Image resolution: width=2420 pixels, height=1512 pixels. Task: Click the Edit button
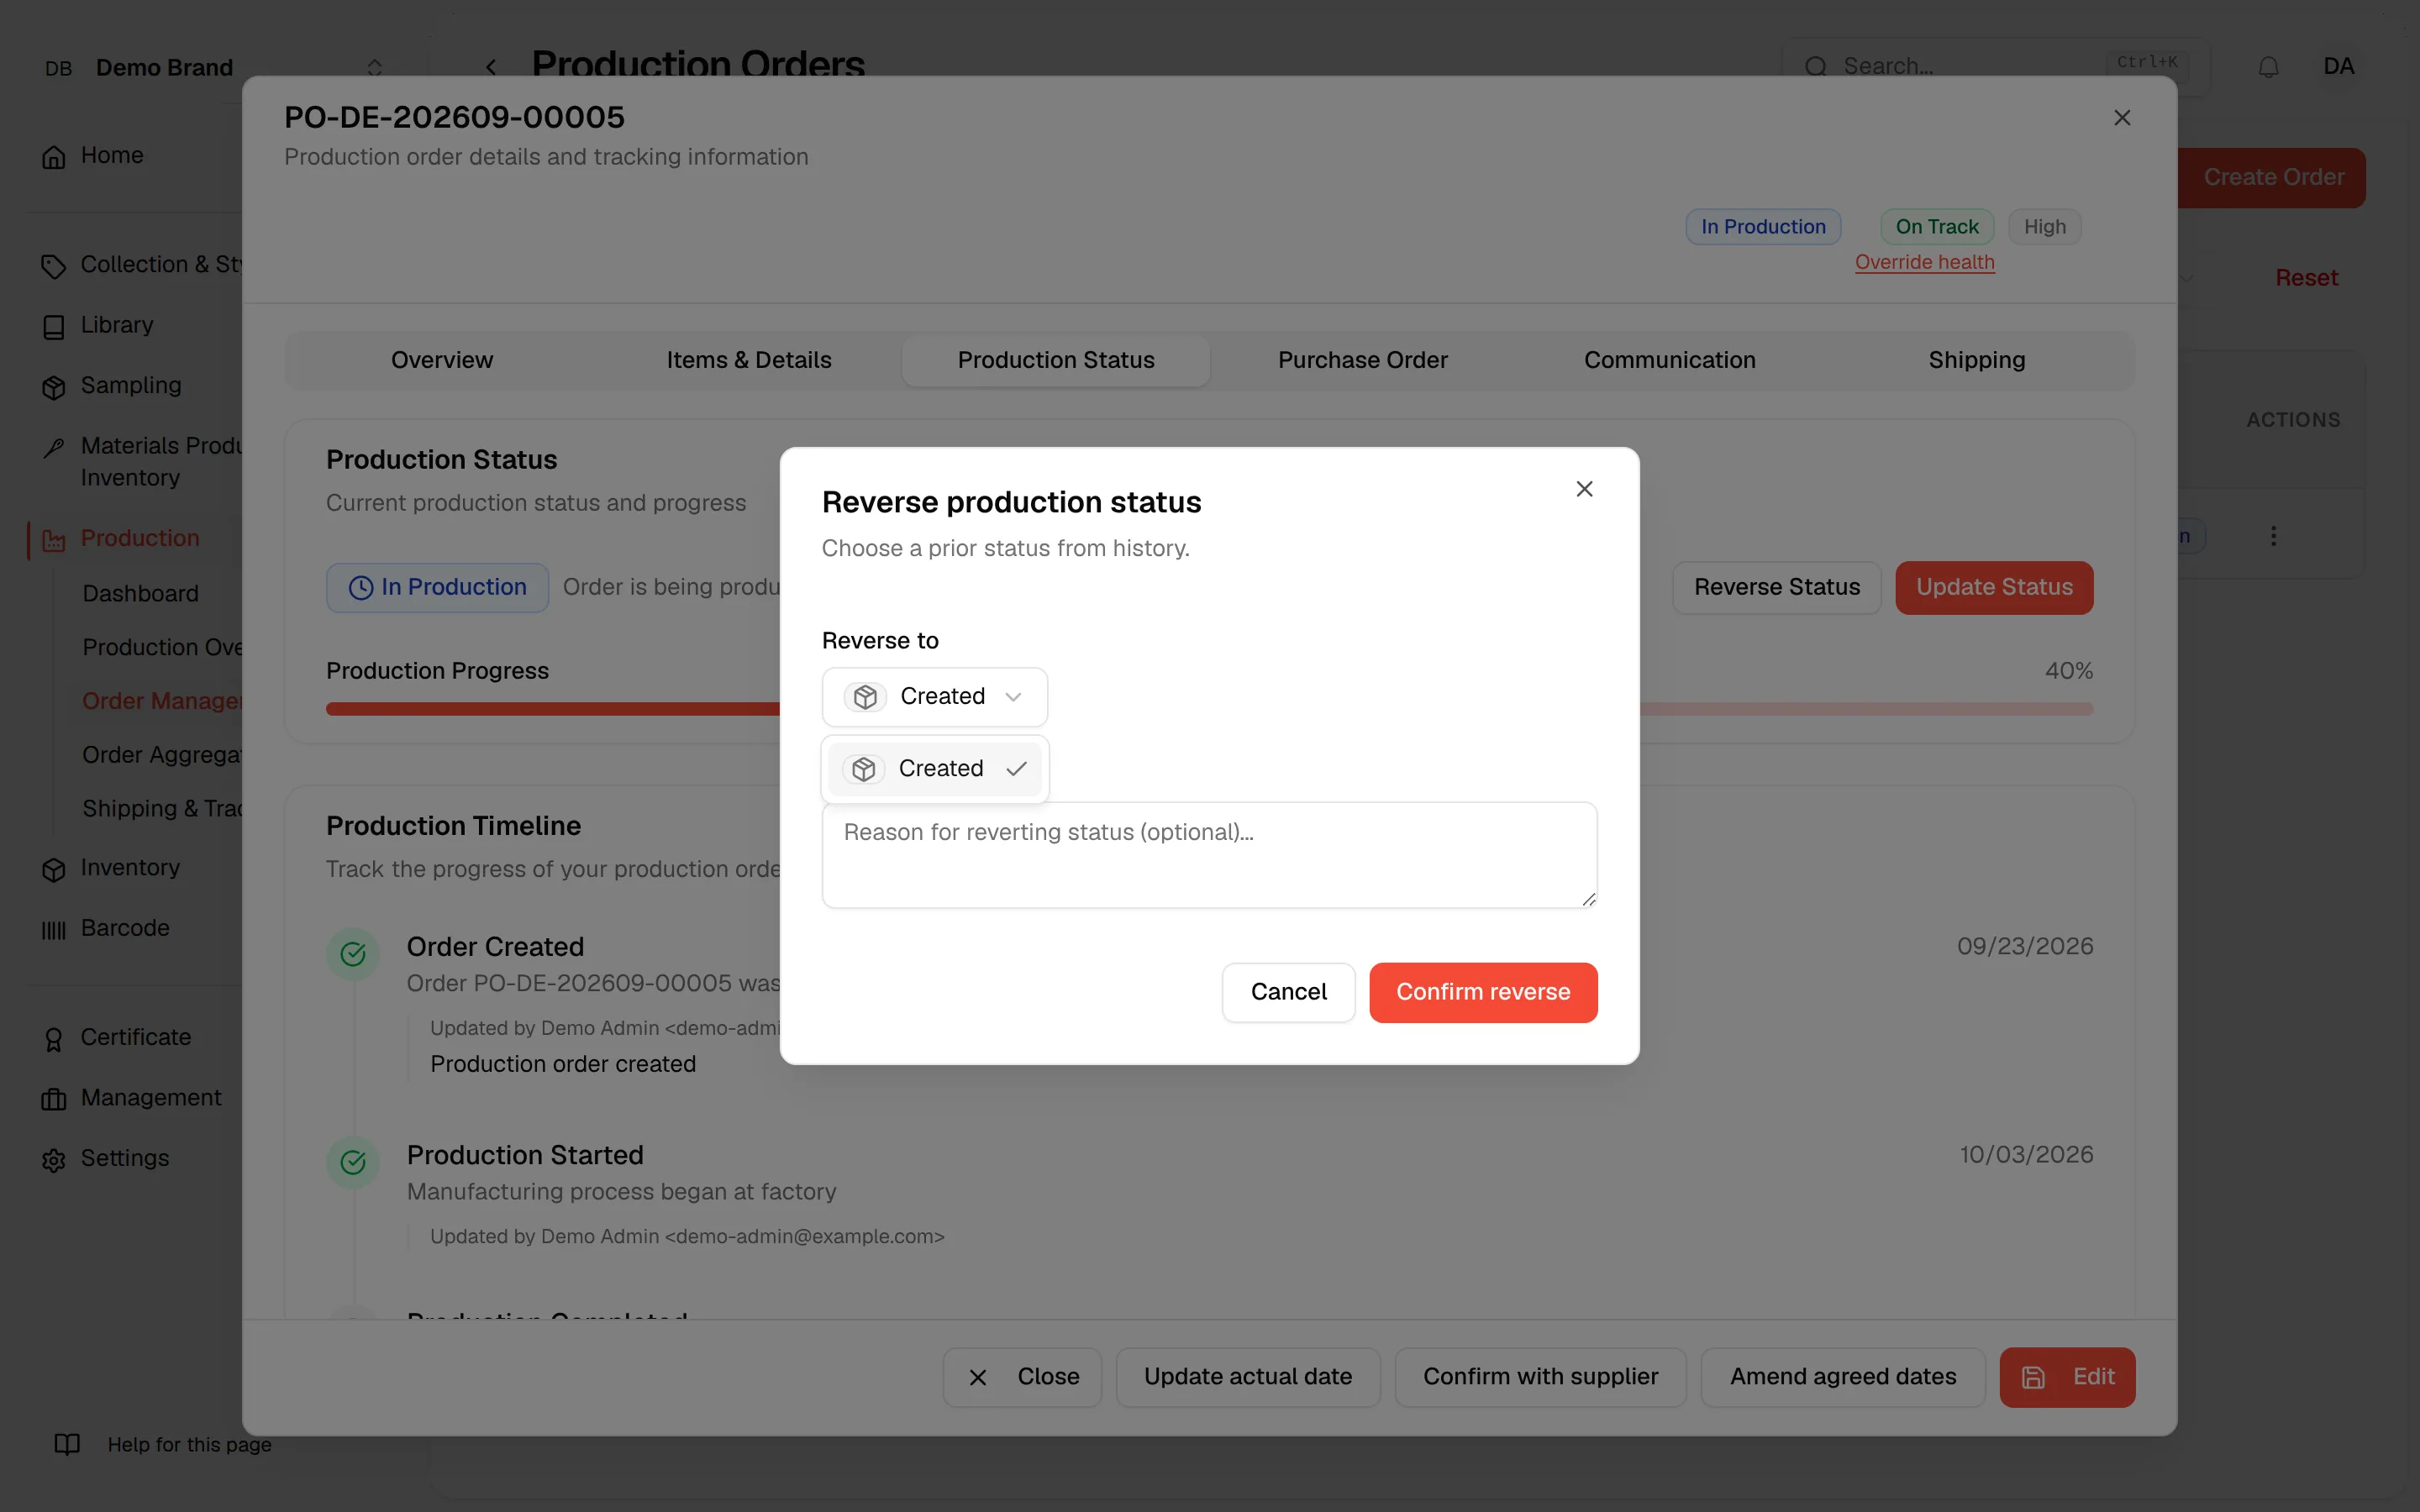pos(2067,1377)
